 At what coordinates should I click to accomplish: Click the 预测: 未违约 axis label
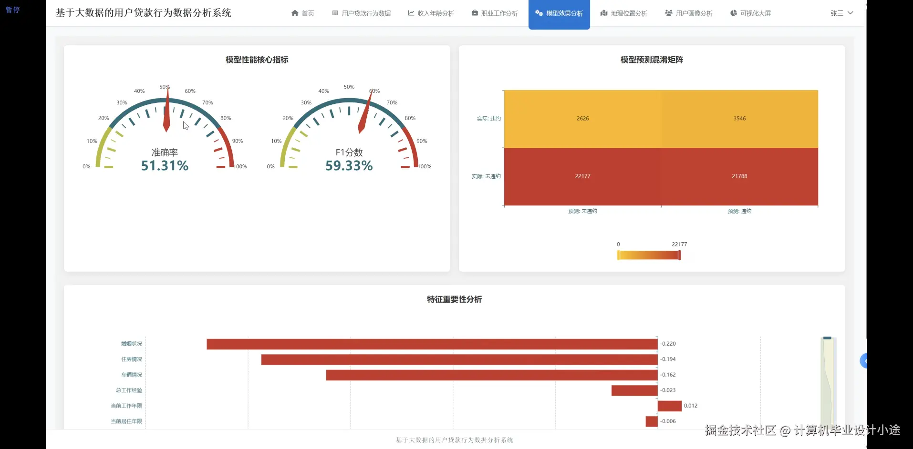[x=582, y=211]
